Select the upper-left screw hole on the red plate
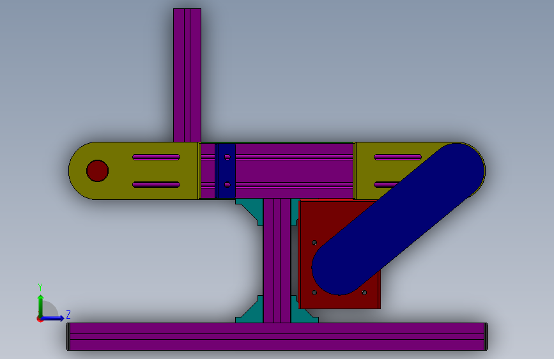Viewport: 554px width, 359px height. [314, 243]
